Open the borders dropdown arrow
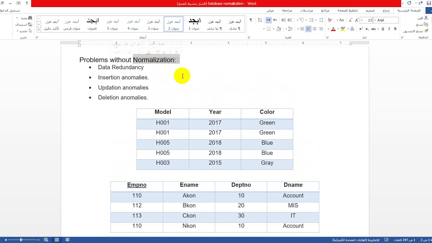The image size is (432, 243). coord(264,29)
